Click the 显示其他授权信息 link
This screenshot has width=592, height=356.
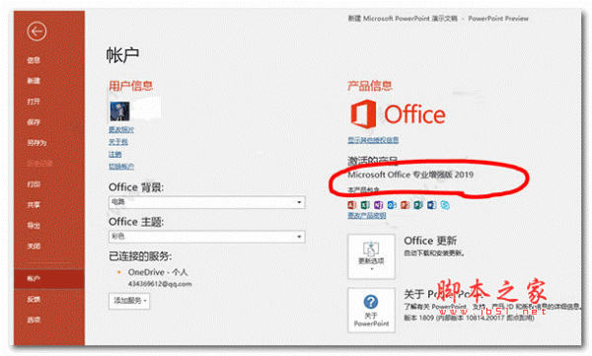coord(373,140)
